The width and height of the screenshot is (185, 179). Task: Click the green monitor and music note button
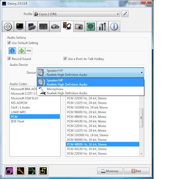point(31,171)
